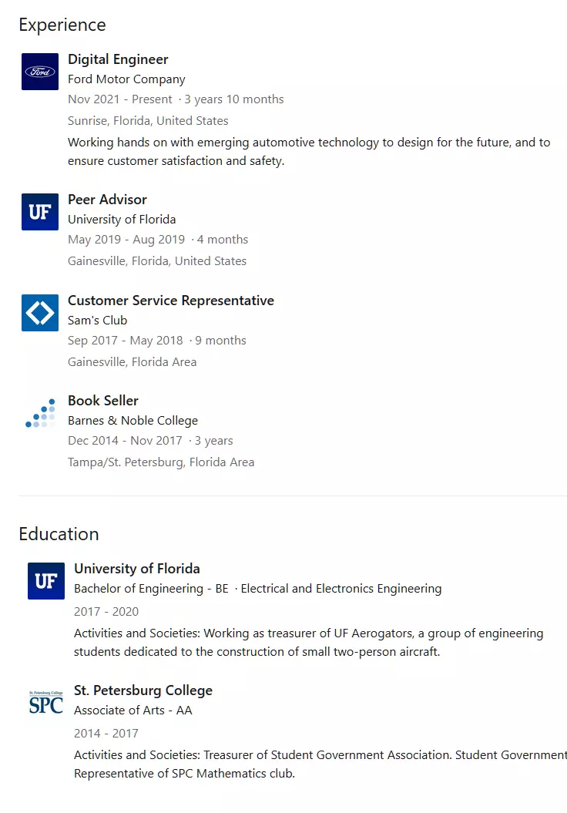This screenshot has width=567, height=813.
Task: Click the Ford Motor Company logo
Action: 40,72
